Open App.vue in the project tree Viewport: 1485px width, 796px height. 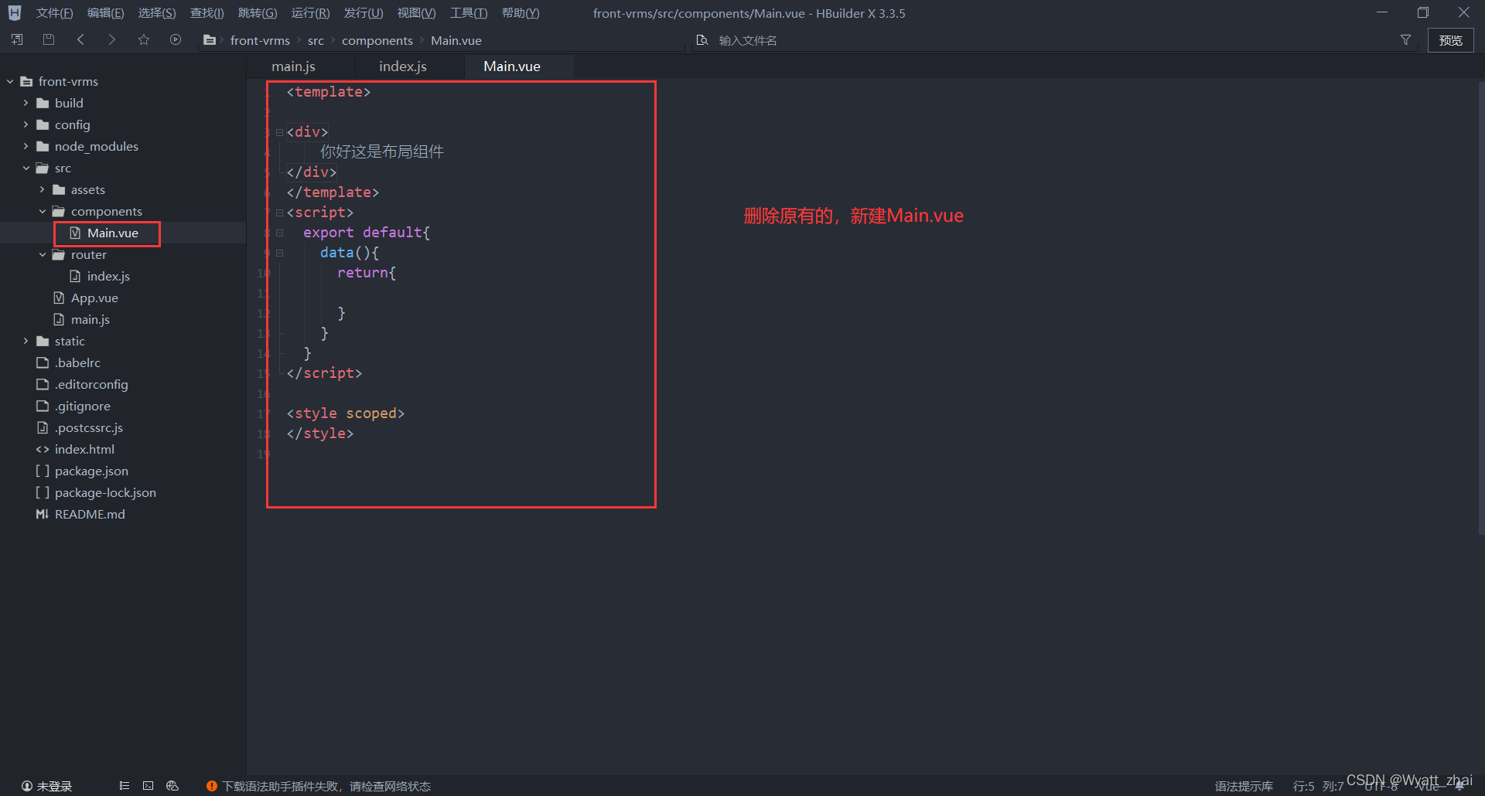pos(94,298)
